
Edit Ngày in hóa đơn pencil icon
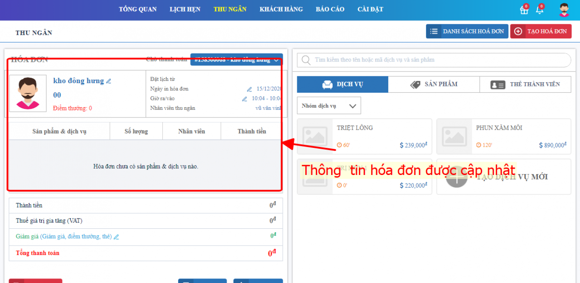249,89
